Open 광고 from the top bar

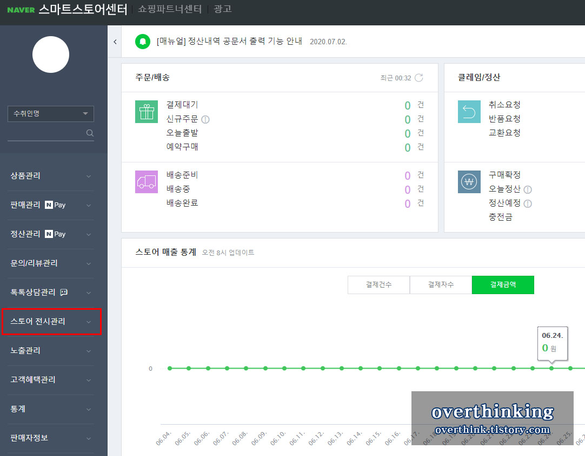(223, 9)
